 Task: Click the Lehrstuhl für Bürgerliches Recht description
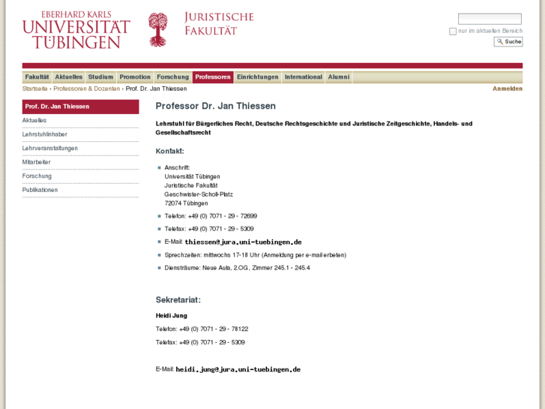tap(314, 128)
